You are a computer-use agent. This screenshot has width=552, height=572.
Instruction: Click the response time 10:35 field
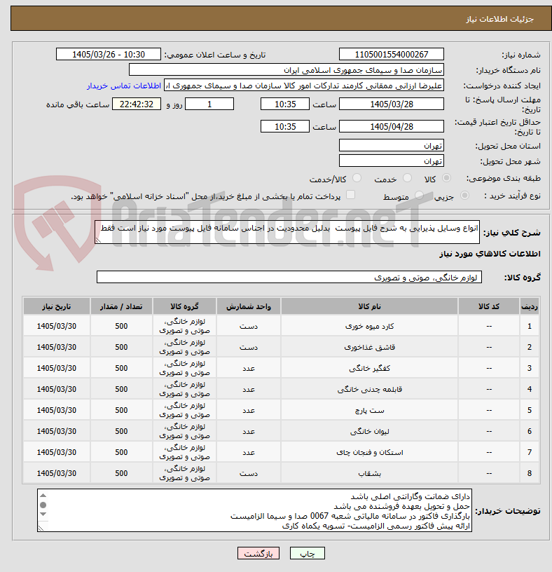tap(284, 104)
